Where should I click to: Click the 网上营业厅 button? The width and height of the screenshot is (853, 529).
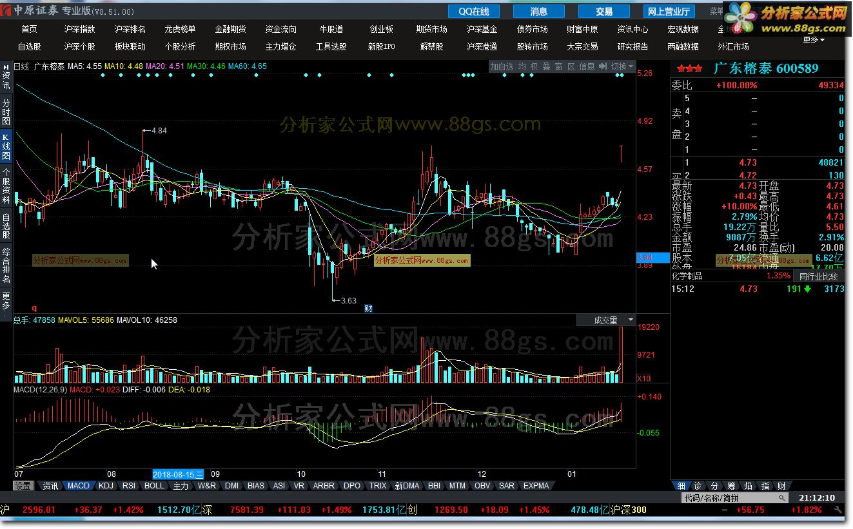tap(669, 12)
